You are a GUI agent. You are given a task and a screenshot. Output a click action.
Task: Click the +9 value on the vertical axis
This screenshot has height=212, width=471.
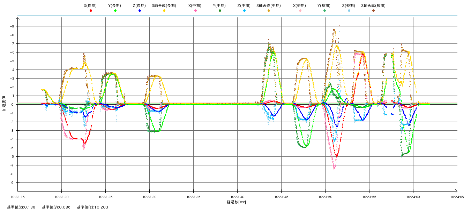[12, 26]
